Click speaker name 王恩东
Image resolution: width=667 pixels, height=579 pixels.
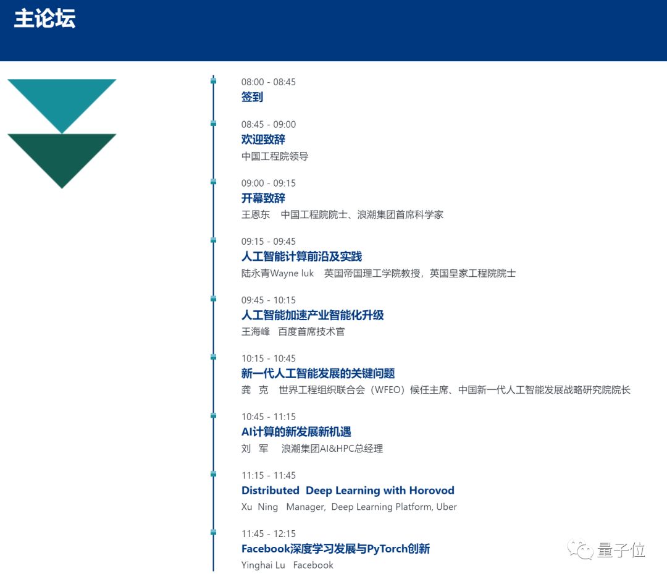(256, 214)
